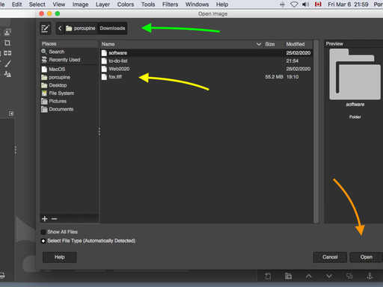Image resolution: width=383 pixels, height=287 pixels.
Task: Click the date and time in menu bar
Action: pos(348,4)
